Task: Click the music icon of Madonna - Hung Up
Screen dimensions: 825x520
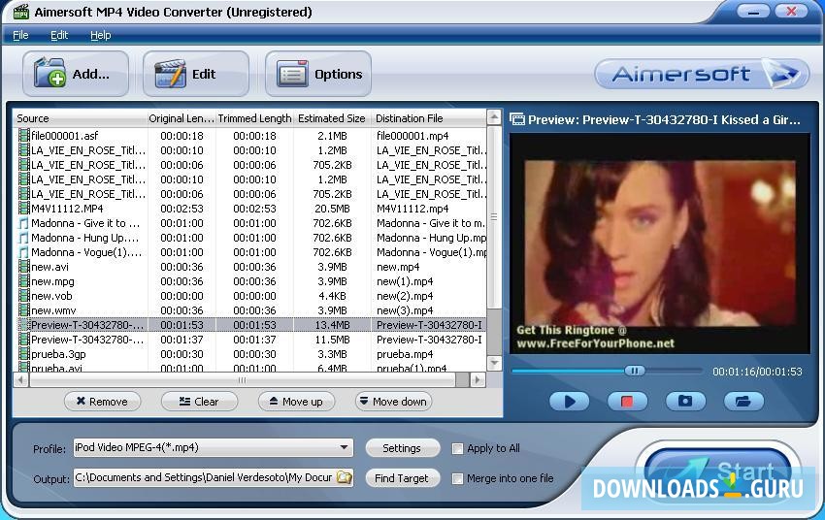Action: tap(23, 238)
